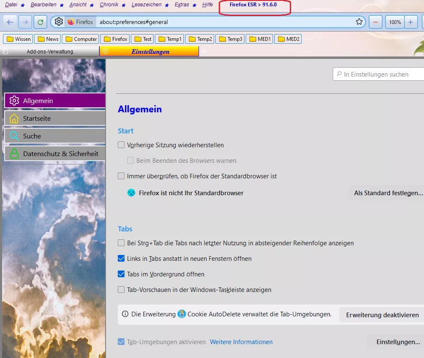
Task: Open the Wissen bookmarks folder
Action: click(18, 39)
